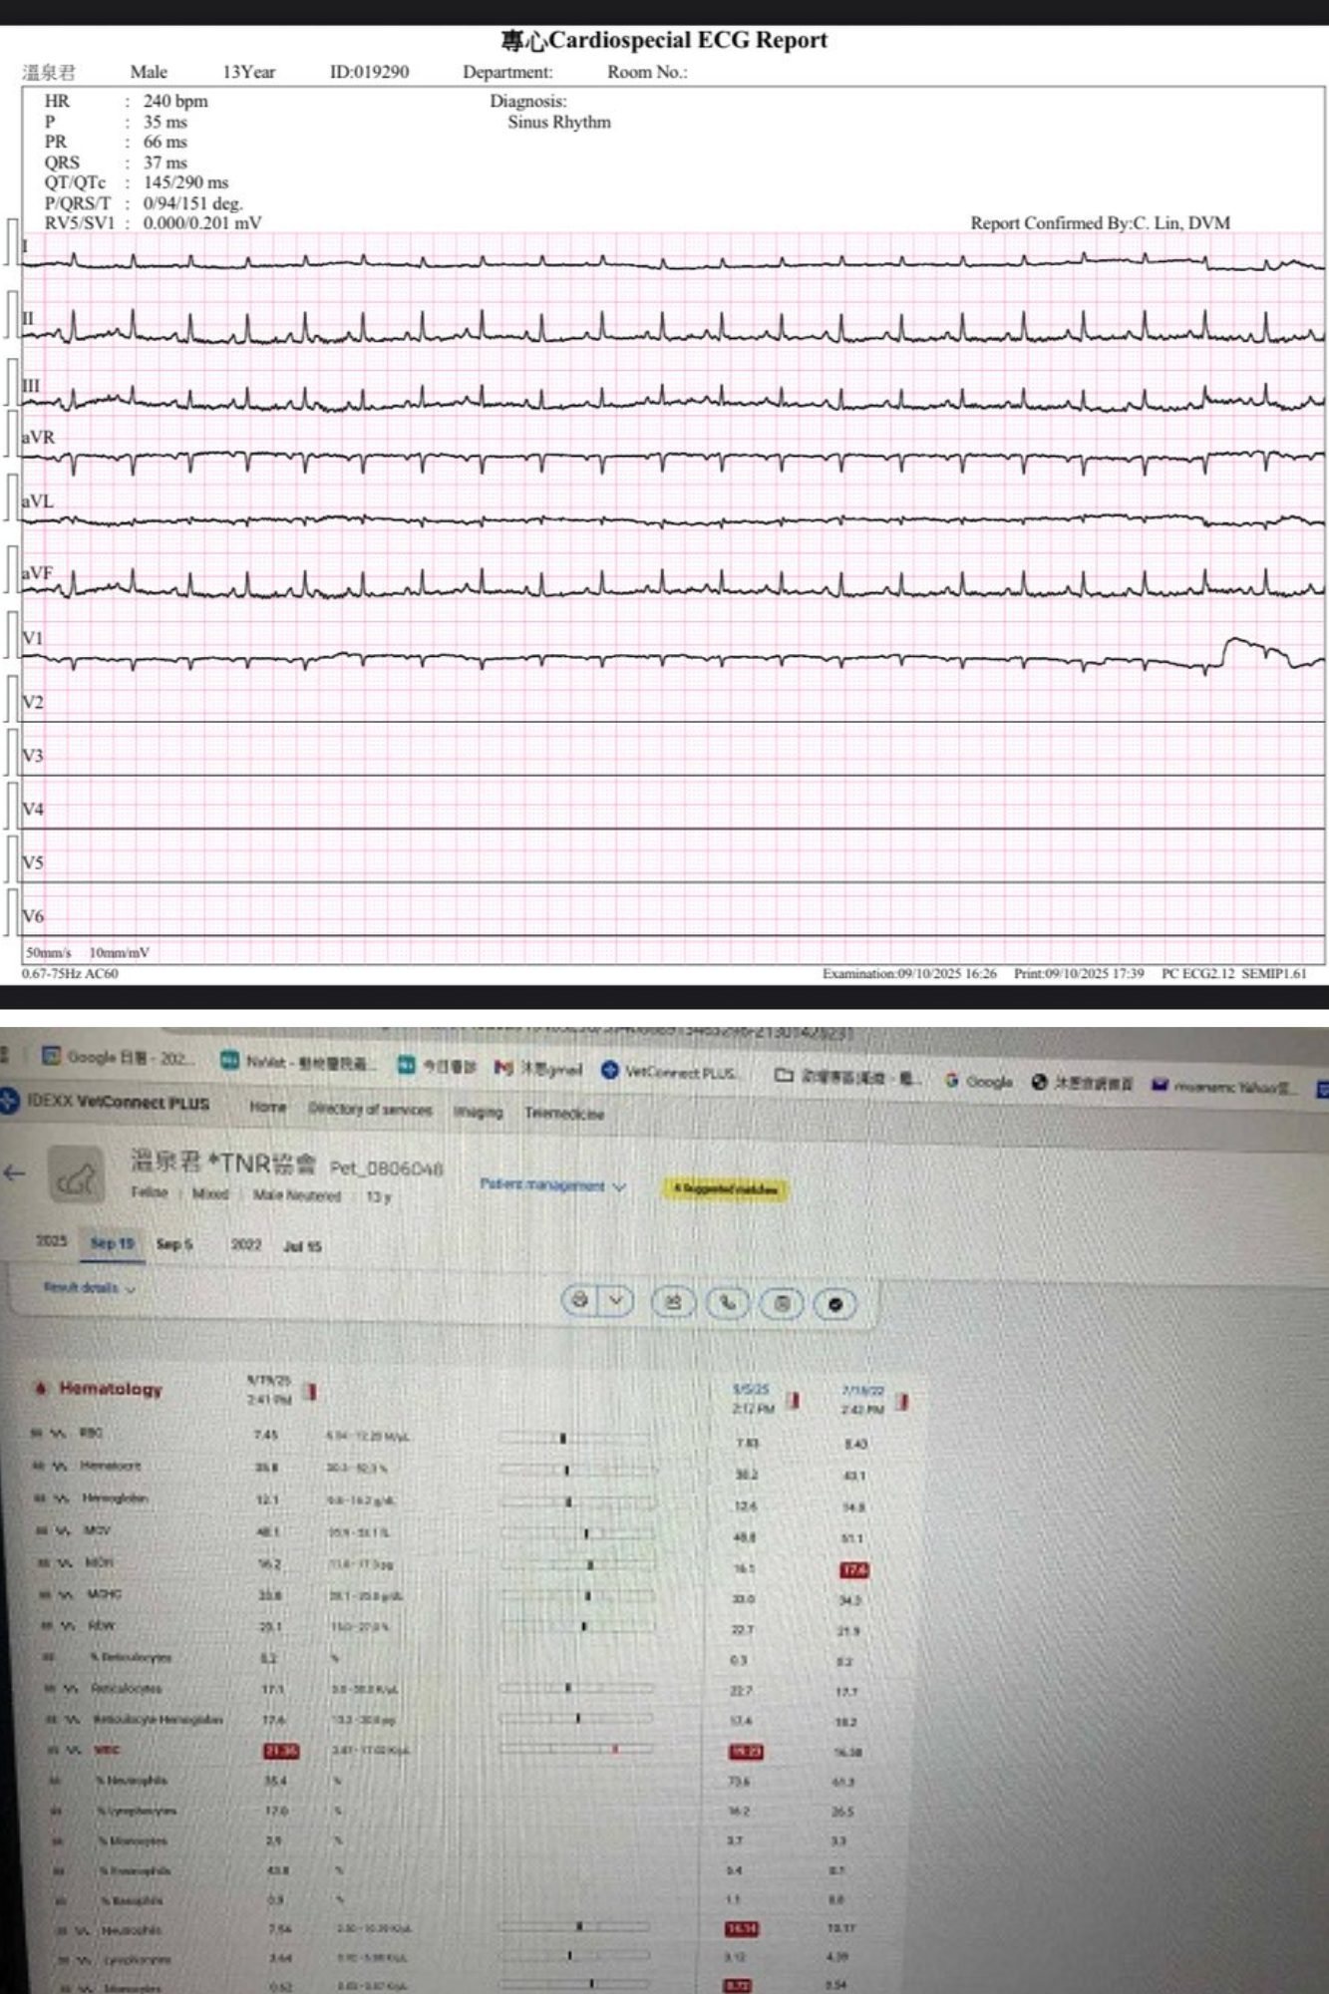Click the print icon in the results toolbar
Screen dimensions: 1329x1994
click(579, 1300)
